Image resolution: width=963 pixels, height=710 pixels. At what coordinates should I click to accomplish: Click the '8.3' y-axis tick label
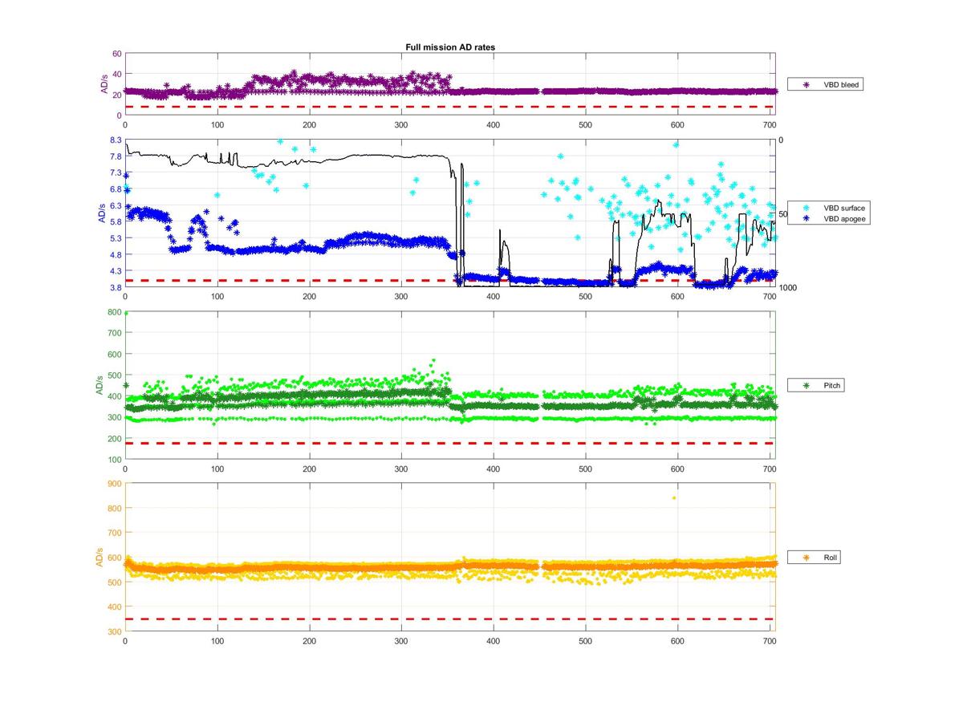pyautogui.click(x=116, y=140)
